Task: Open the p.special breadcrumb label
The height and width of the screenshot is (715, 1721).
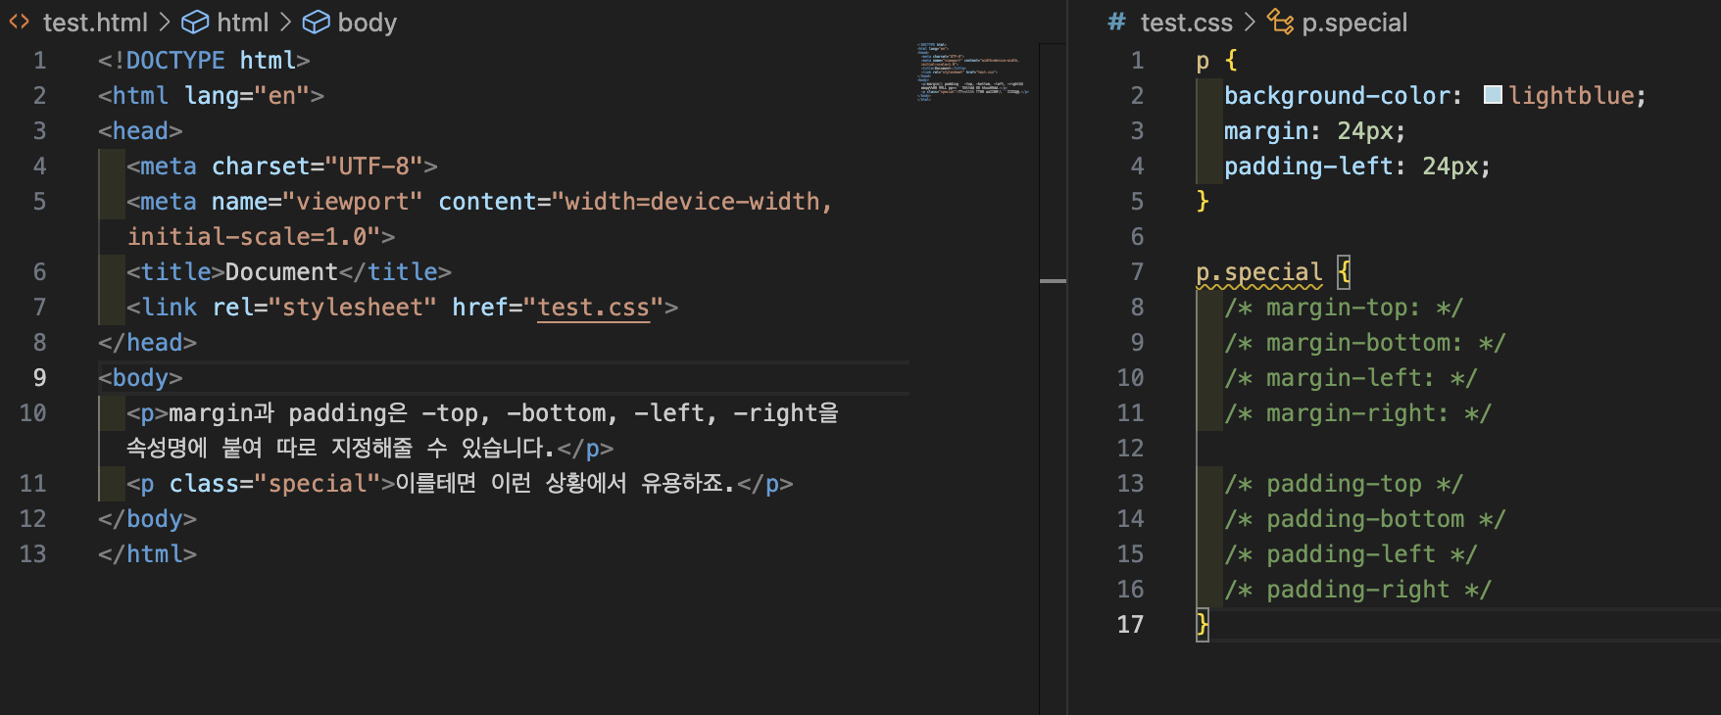Action: tap(1354, 22)
